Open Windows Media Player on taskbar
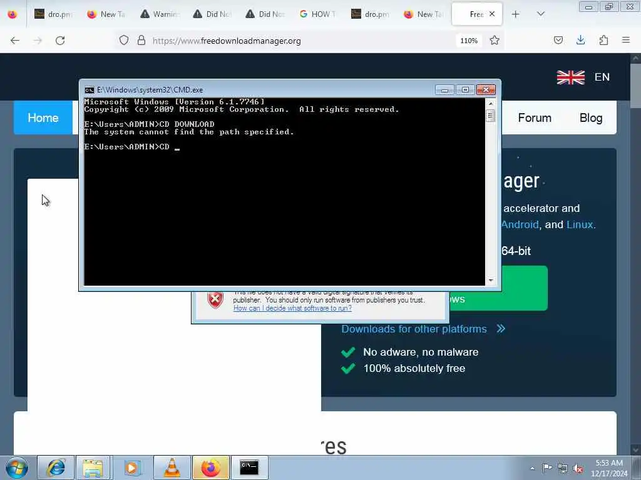Image resolution: width=641 pixels, height=480 pixels. (131, 467)
